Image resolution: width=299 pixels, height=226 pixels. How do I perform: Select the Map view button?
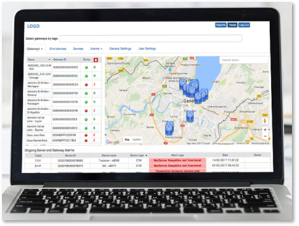coord(127,140)
